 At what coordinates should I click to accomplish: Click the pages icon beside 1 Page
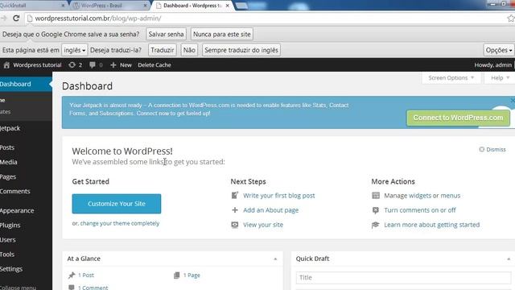coord(177,275)
